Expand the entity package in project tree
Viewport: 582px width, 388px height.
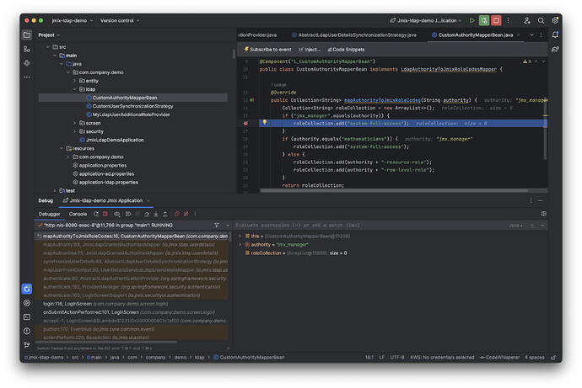pyautogui.click(x=75, y=81)
